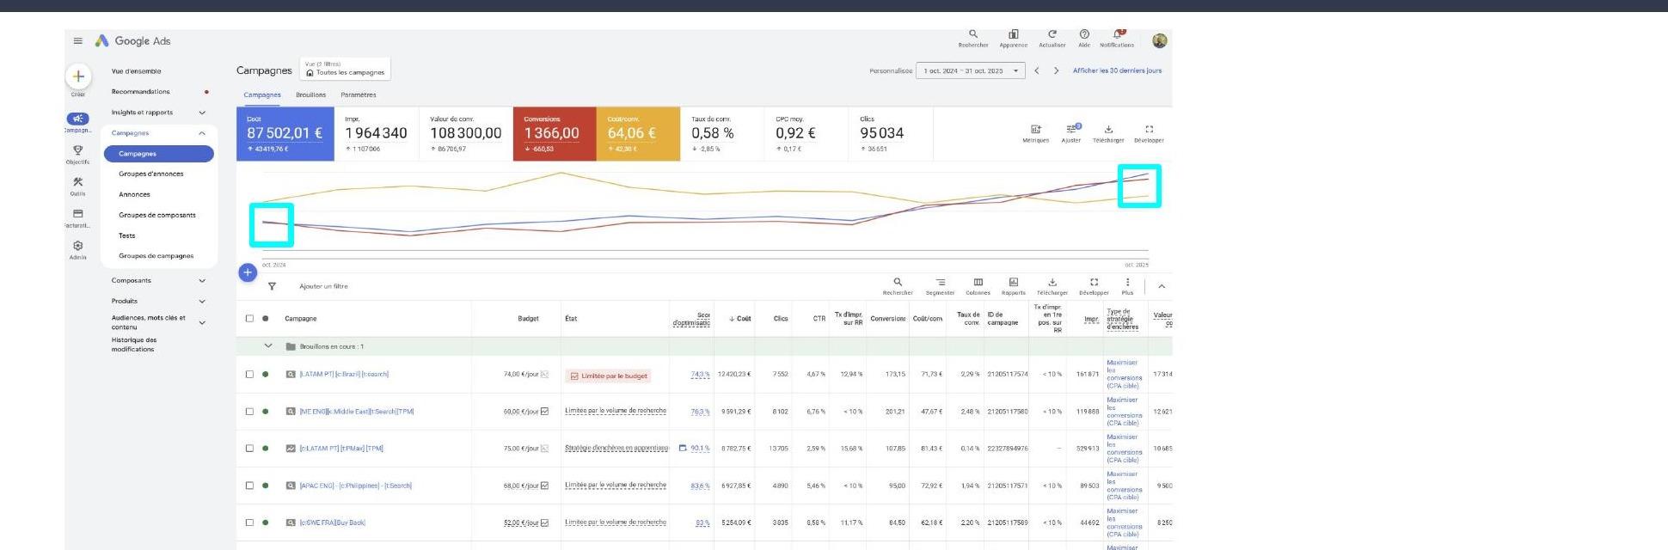The image size is (1668, 550).
Task: Open the hamburger main menu
Action: [x=78, y=40]
